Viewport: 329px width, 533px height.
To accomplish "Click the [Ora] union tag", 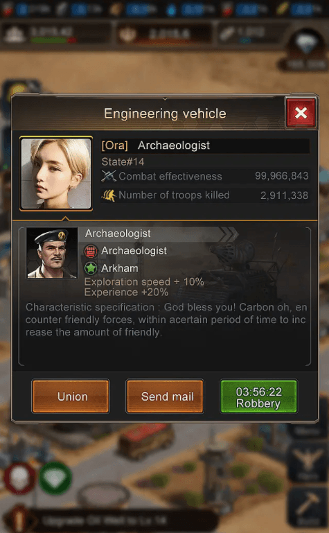I will point(115,146).
